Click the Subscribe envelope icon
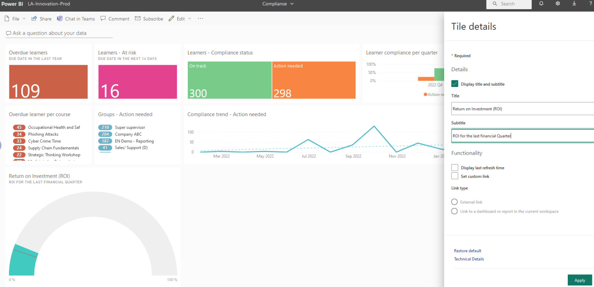This screenshot has height=287, width=594. (x=138, y=19)
